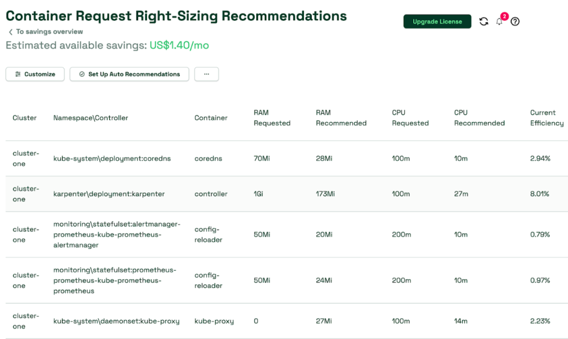This screenshot has height=339, width=568.
Task: Select the karpenter deployment row
Action: [109, 194]
